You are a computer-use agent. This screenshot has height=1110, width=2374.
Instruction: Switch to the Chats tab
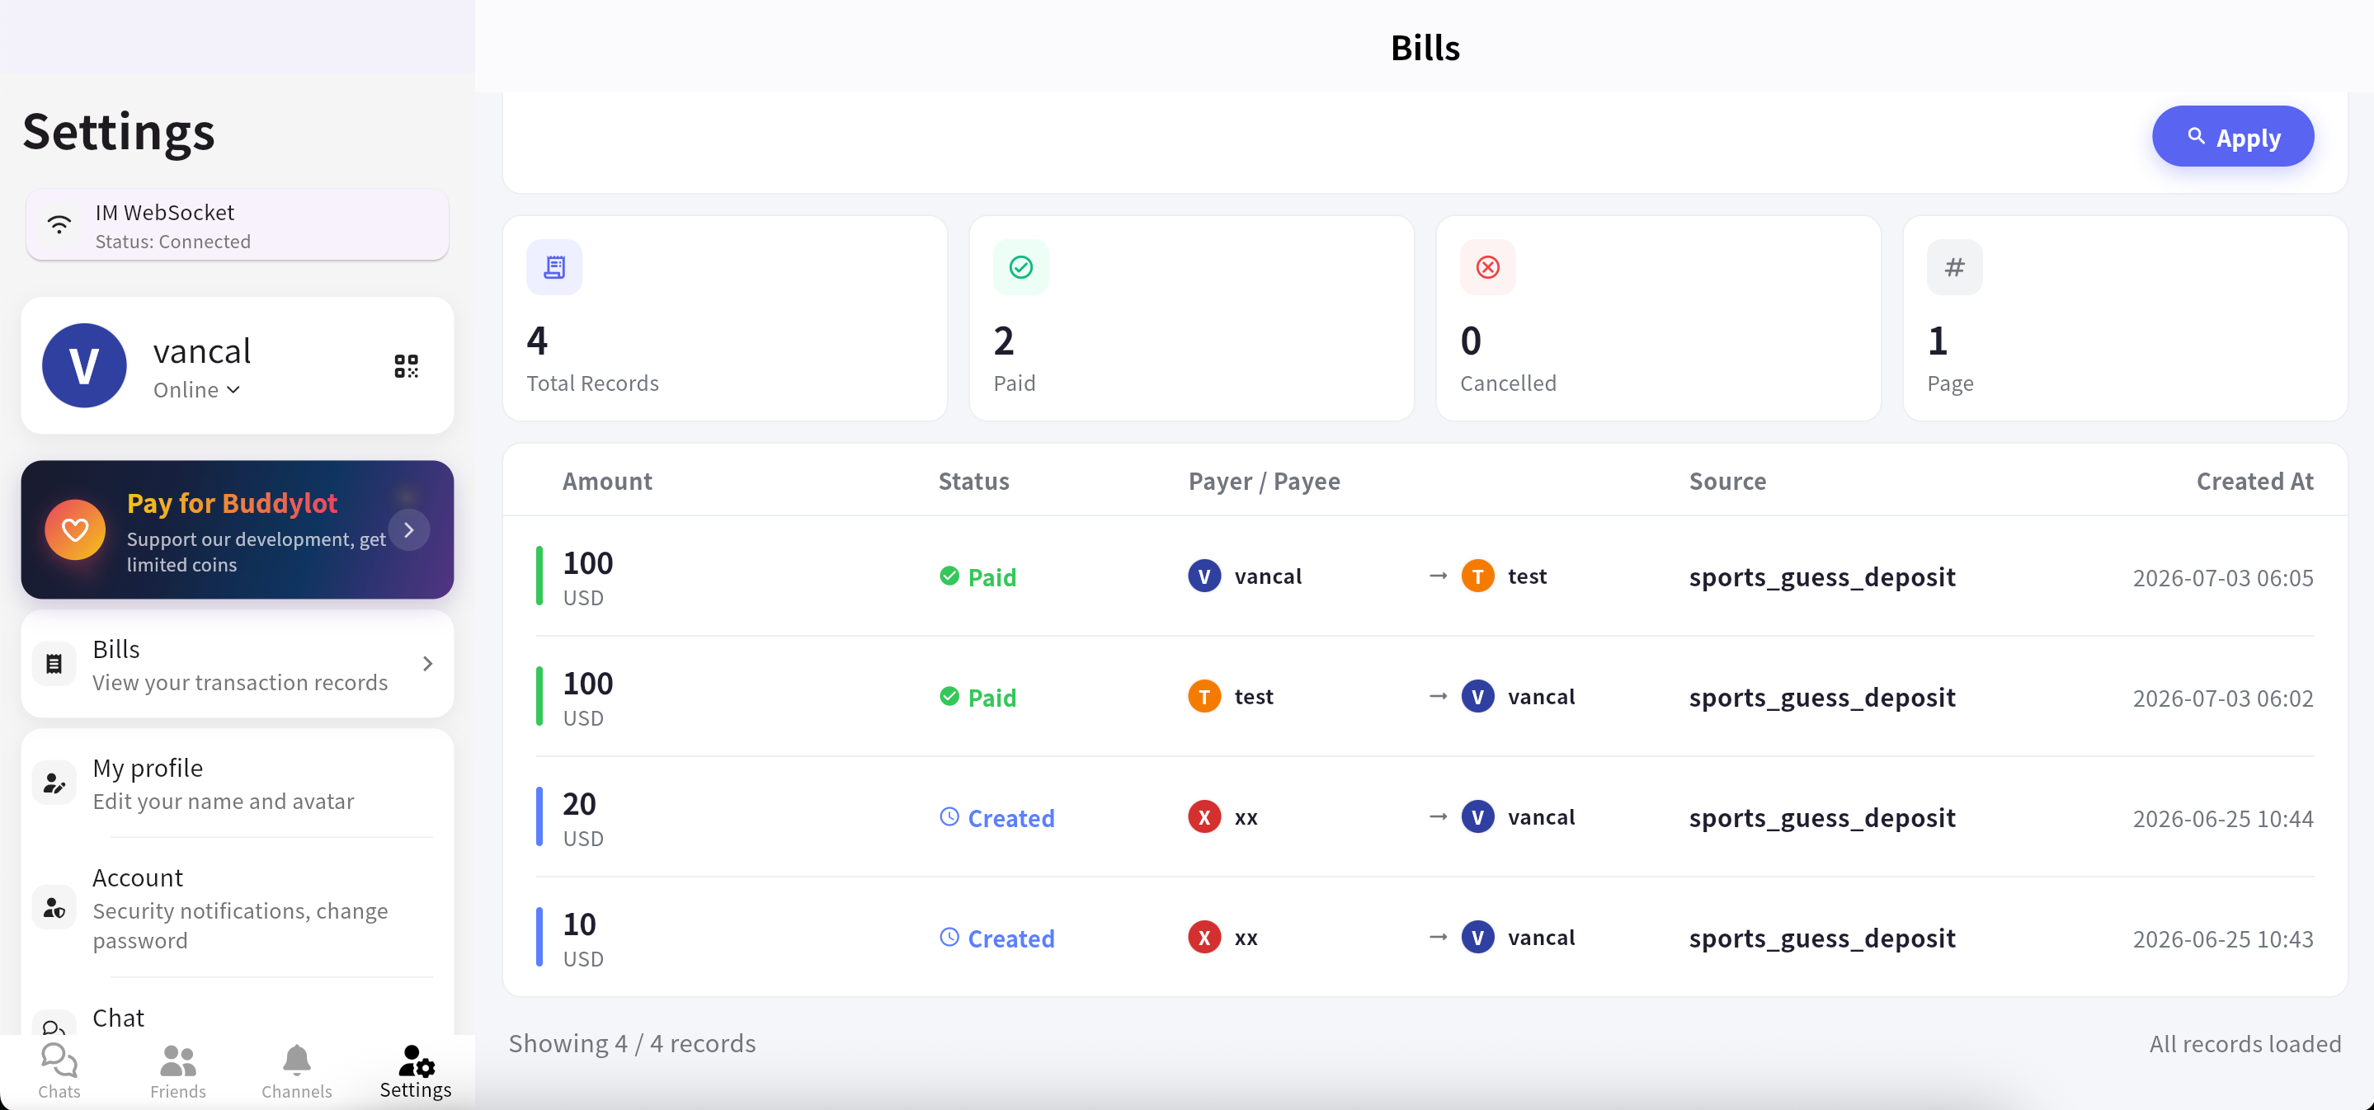coord(59,1071)
